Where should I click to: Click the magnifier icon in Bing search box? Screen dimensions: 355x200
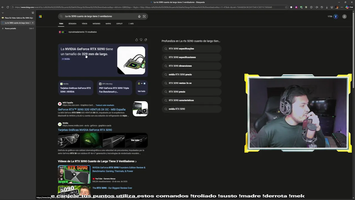(x=61, y=16)
